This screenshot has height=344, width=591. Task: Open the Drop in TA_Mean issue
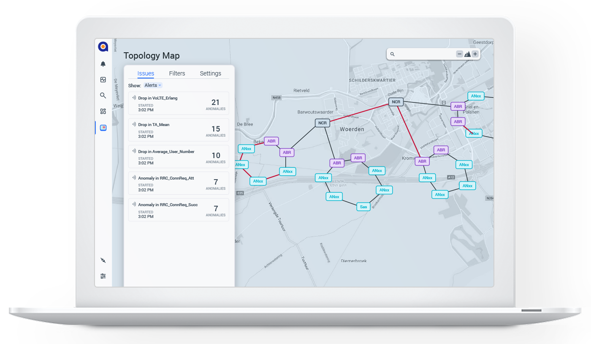179,130
